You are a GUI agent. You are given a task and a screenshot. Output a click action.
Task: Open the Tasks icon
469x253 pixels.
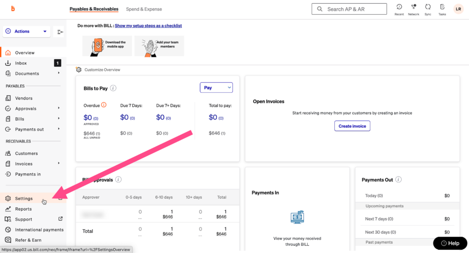click(442, 7)
